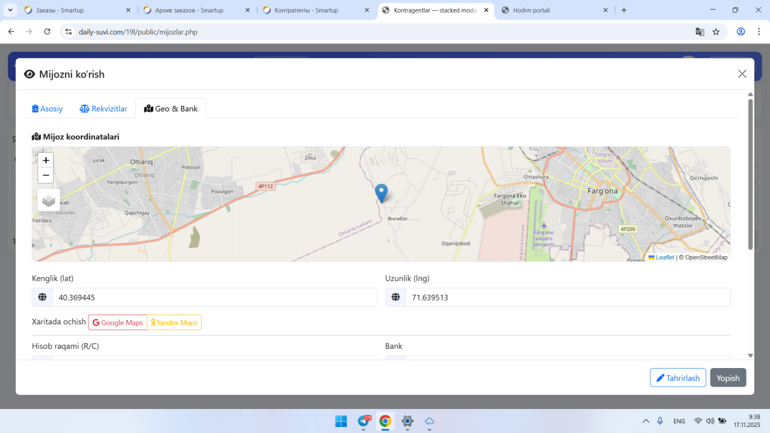770x433 pixels.
Task: Switch to the Asosiy tab
Action: 48,109
